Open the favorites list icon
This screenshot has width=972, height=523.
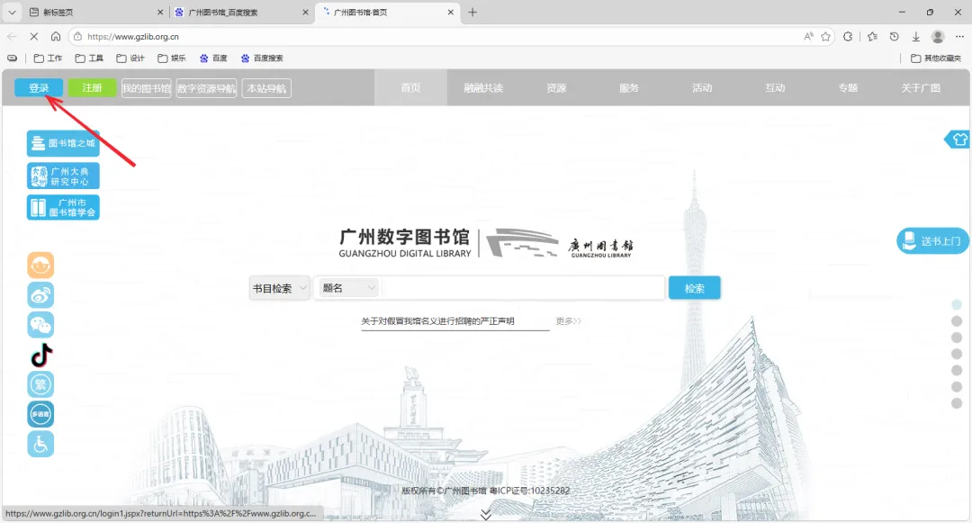coord(872,37)
